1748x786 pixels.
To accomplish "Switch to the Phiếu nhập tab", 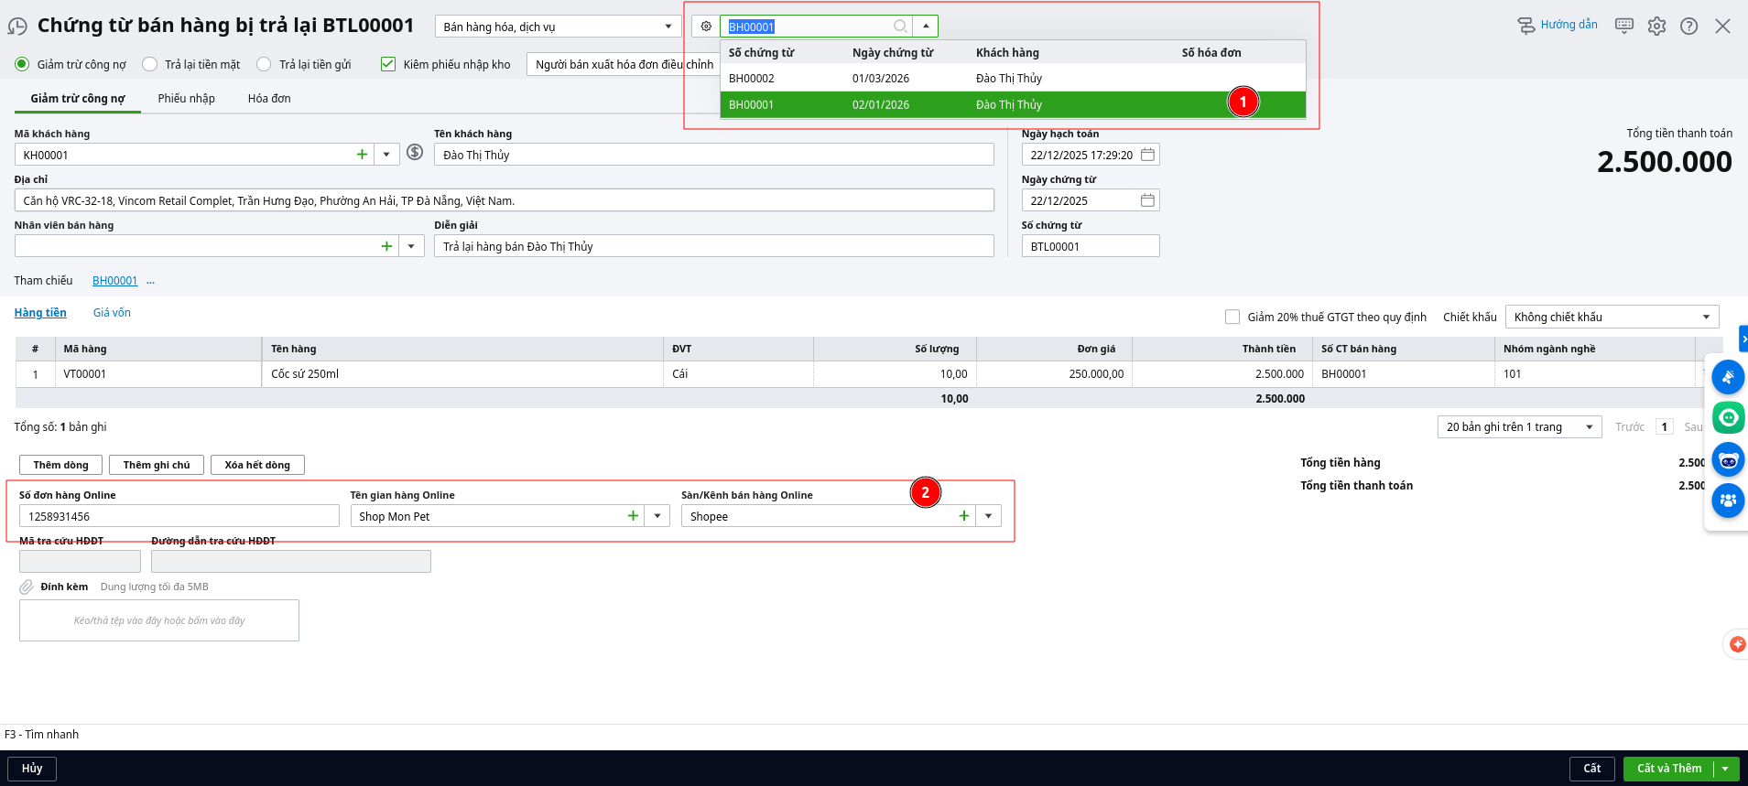I will [x=186, y=99].
